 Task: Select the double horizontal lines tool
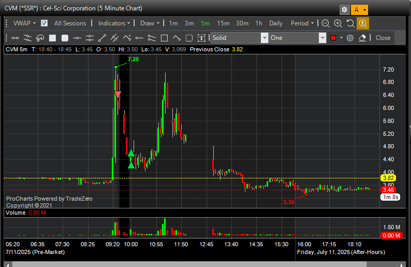(x=90, y=38)
